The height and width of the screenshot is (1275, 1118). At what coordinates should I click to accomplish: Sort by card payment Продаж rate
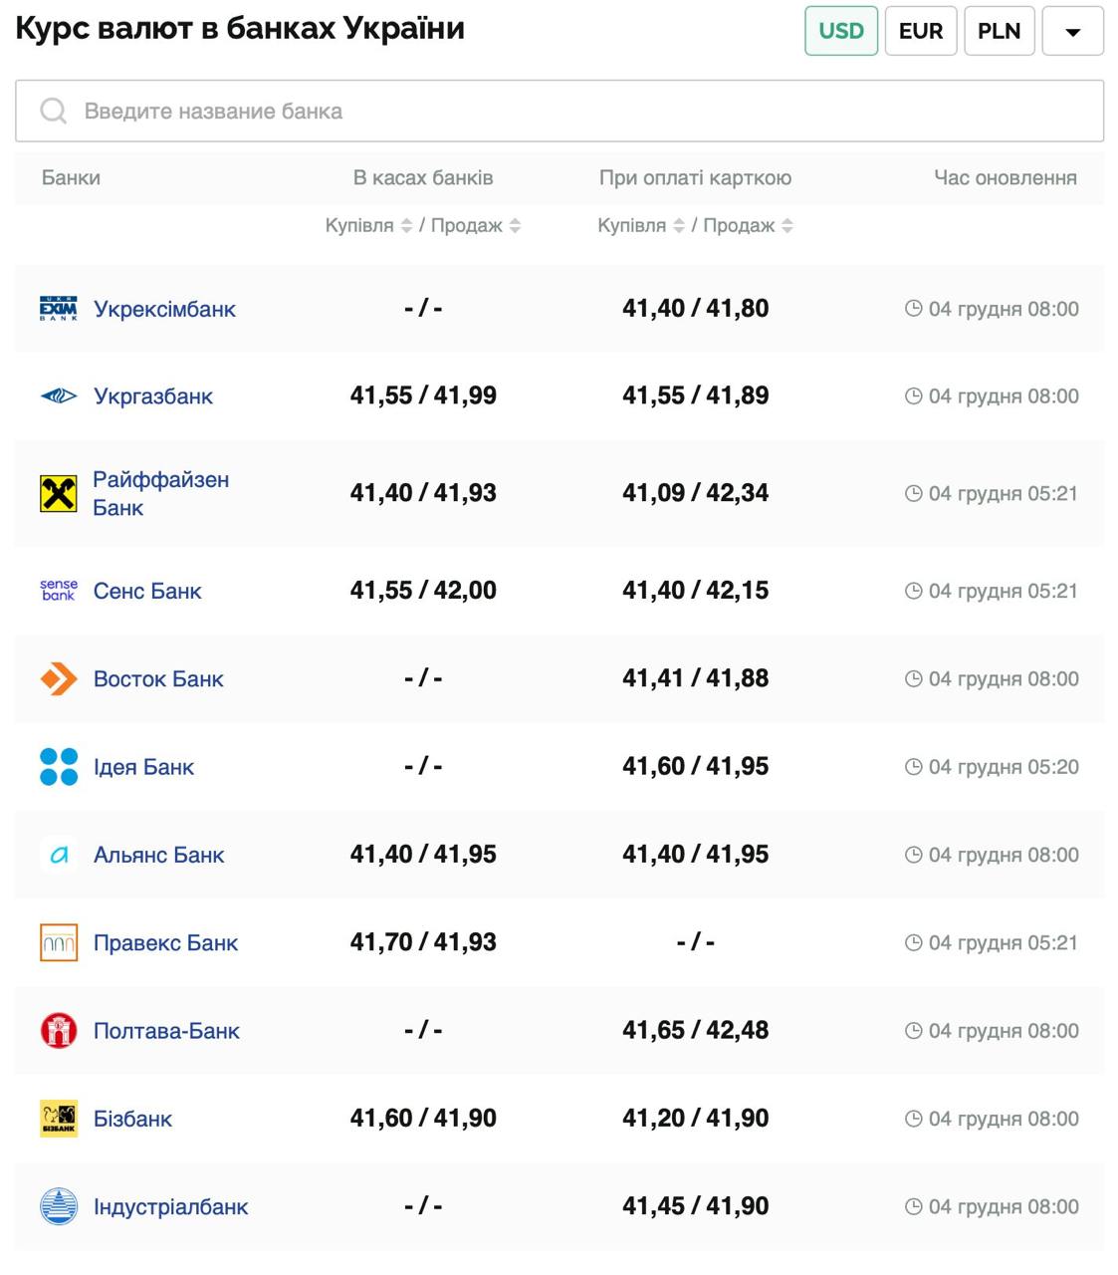787,226
